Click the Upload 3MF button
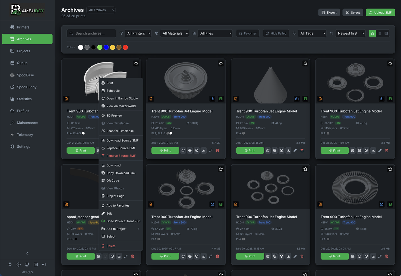Image resolution: width=401 pixels, height=276 pixels. click(x=380, y=13)
